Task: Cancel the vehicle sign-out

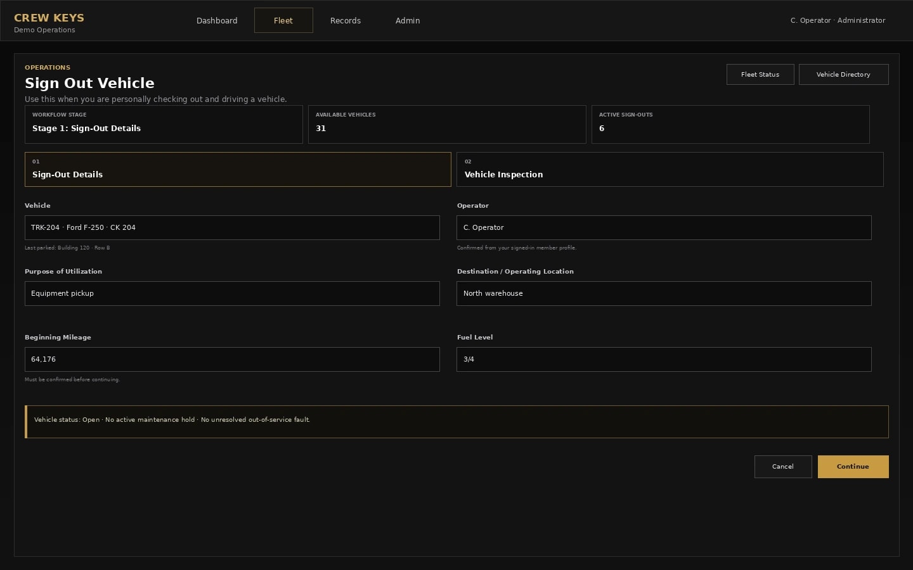Action: [x=783, y=467]
